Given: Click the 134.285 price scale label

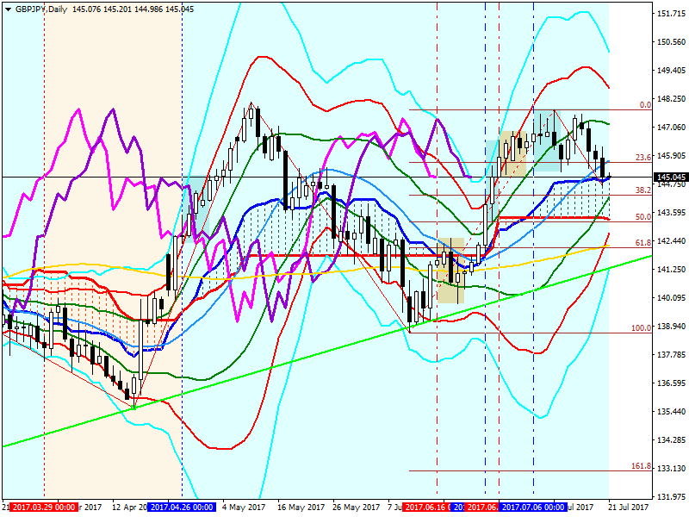Looking at the screenshot, I should [x=671, y=439].
